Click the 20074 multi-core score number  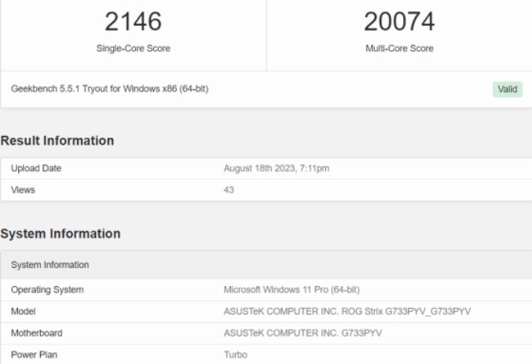pos(399,22)
